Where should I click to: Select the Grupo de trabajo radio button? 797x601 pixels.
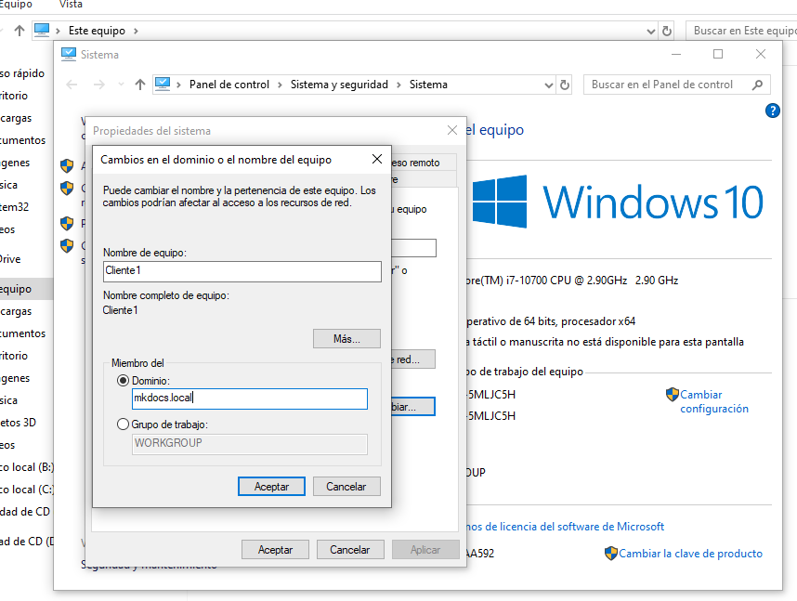(124, 425)
